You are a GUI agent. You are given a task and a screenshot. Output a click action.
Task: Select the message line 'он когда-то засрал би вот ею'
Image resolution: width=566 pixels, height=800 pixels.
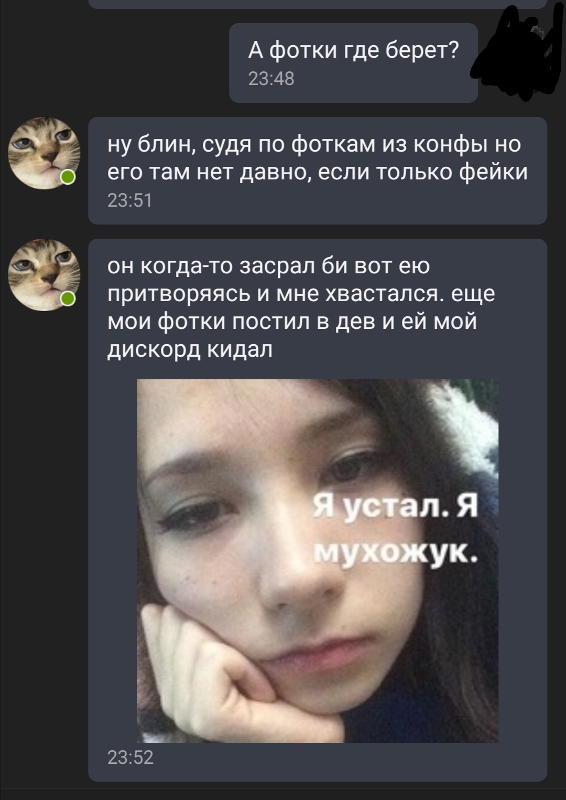tap(268, 266)
